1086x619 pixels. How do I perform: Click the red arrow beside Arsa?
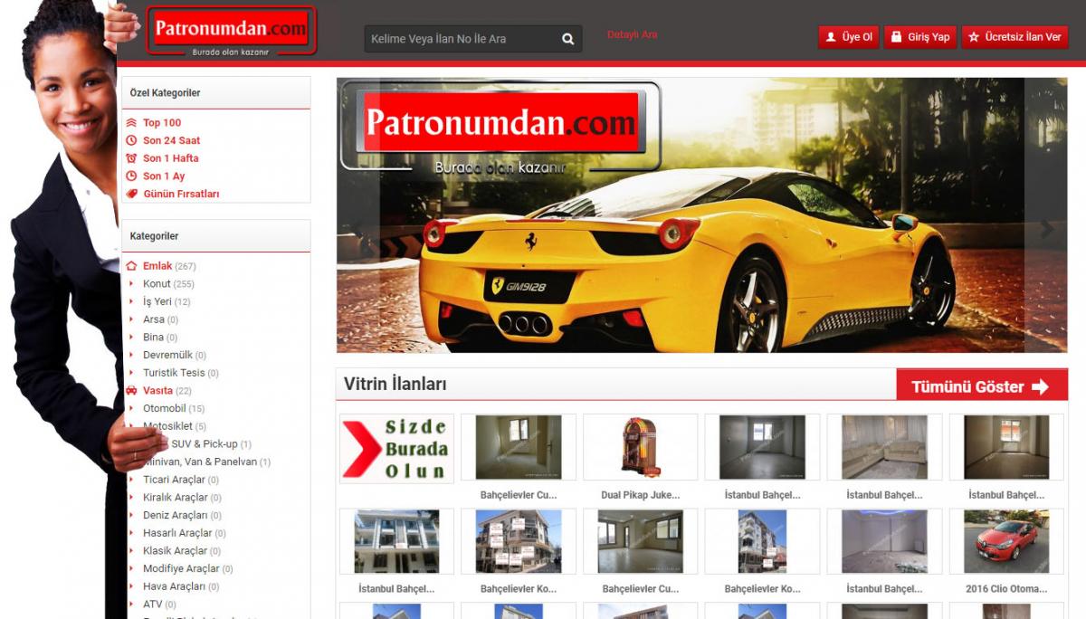(x=132, y=319)
